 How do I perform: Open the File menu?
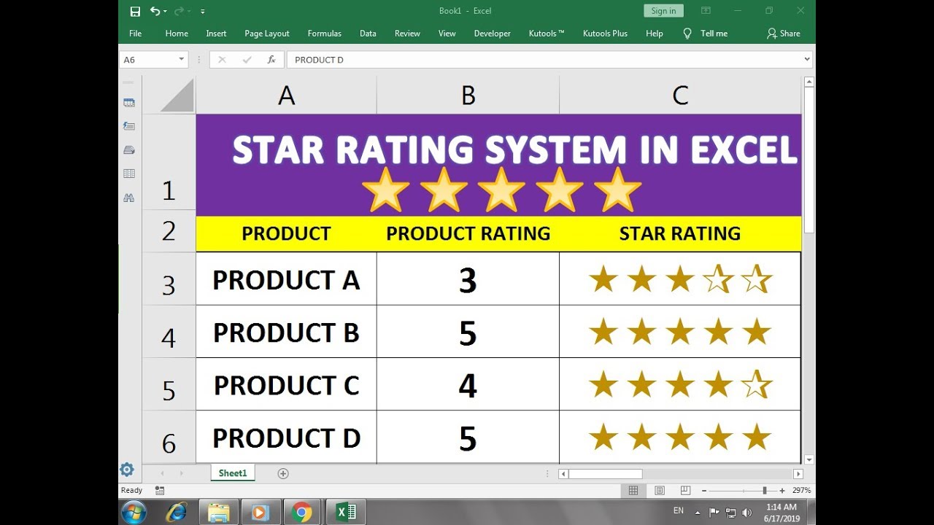135,34
